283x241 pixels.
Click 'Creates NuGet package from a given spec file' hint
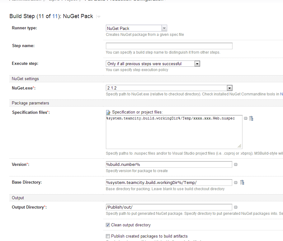point(145,35)
